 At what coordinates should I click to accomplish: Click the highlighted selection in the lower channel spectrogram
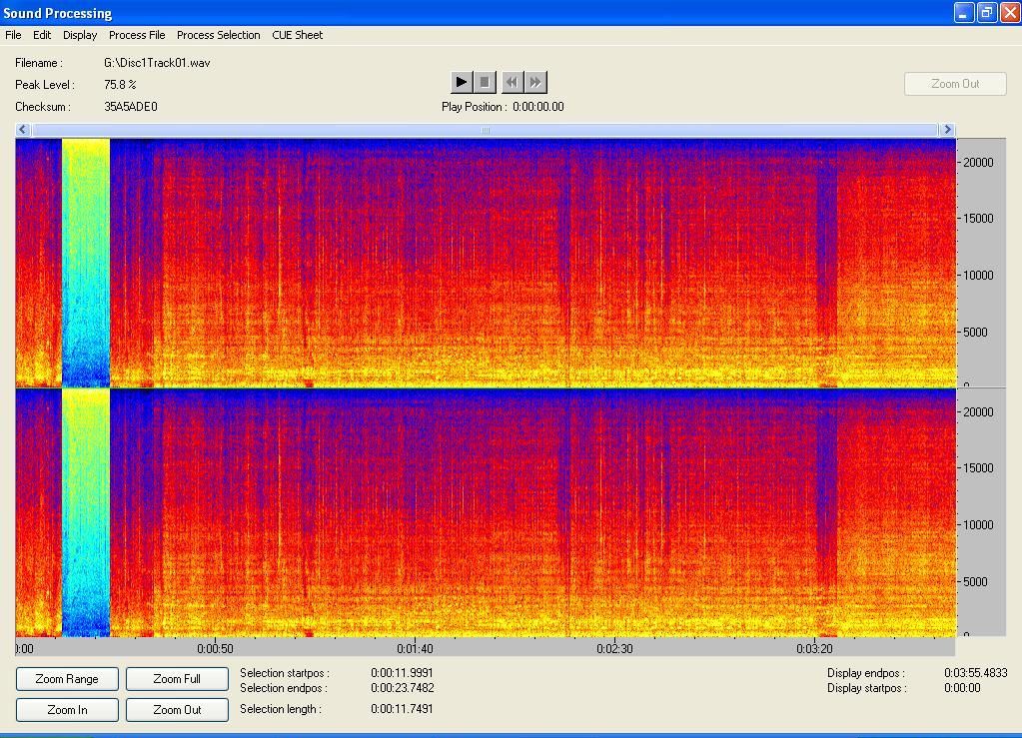(86, 513)
